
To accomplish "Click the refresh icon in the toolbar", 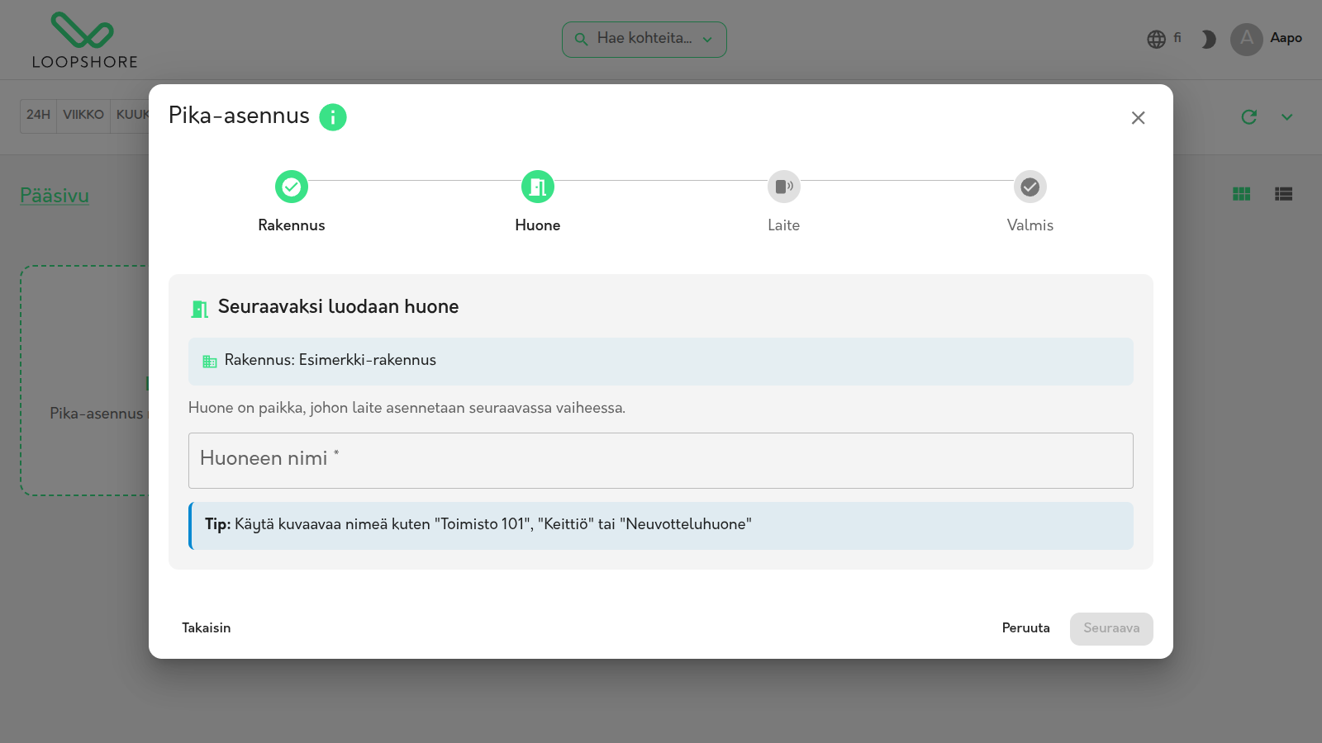I will click(1249, 117).
